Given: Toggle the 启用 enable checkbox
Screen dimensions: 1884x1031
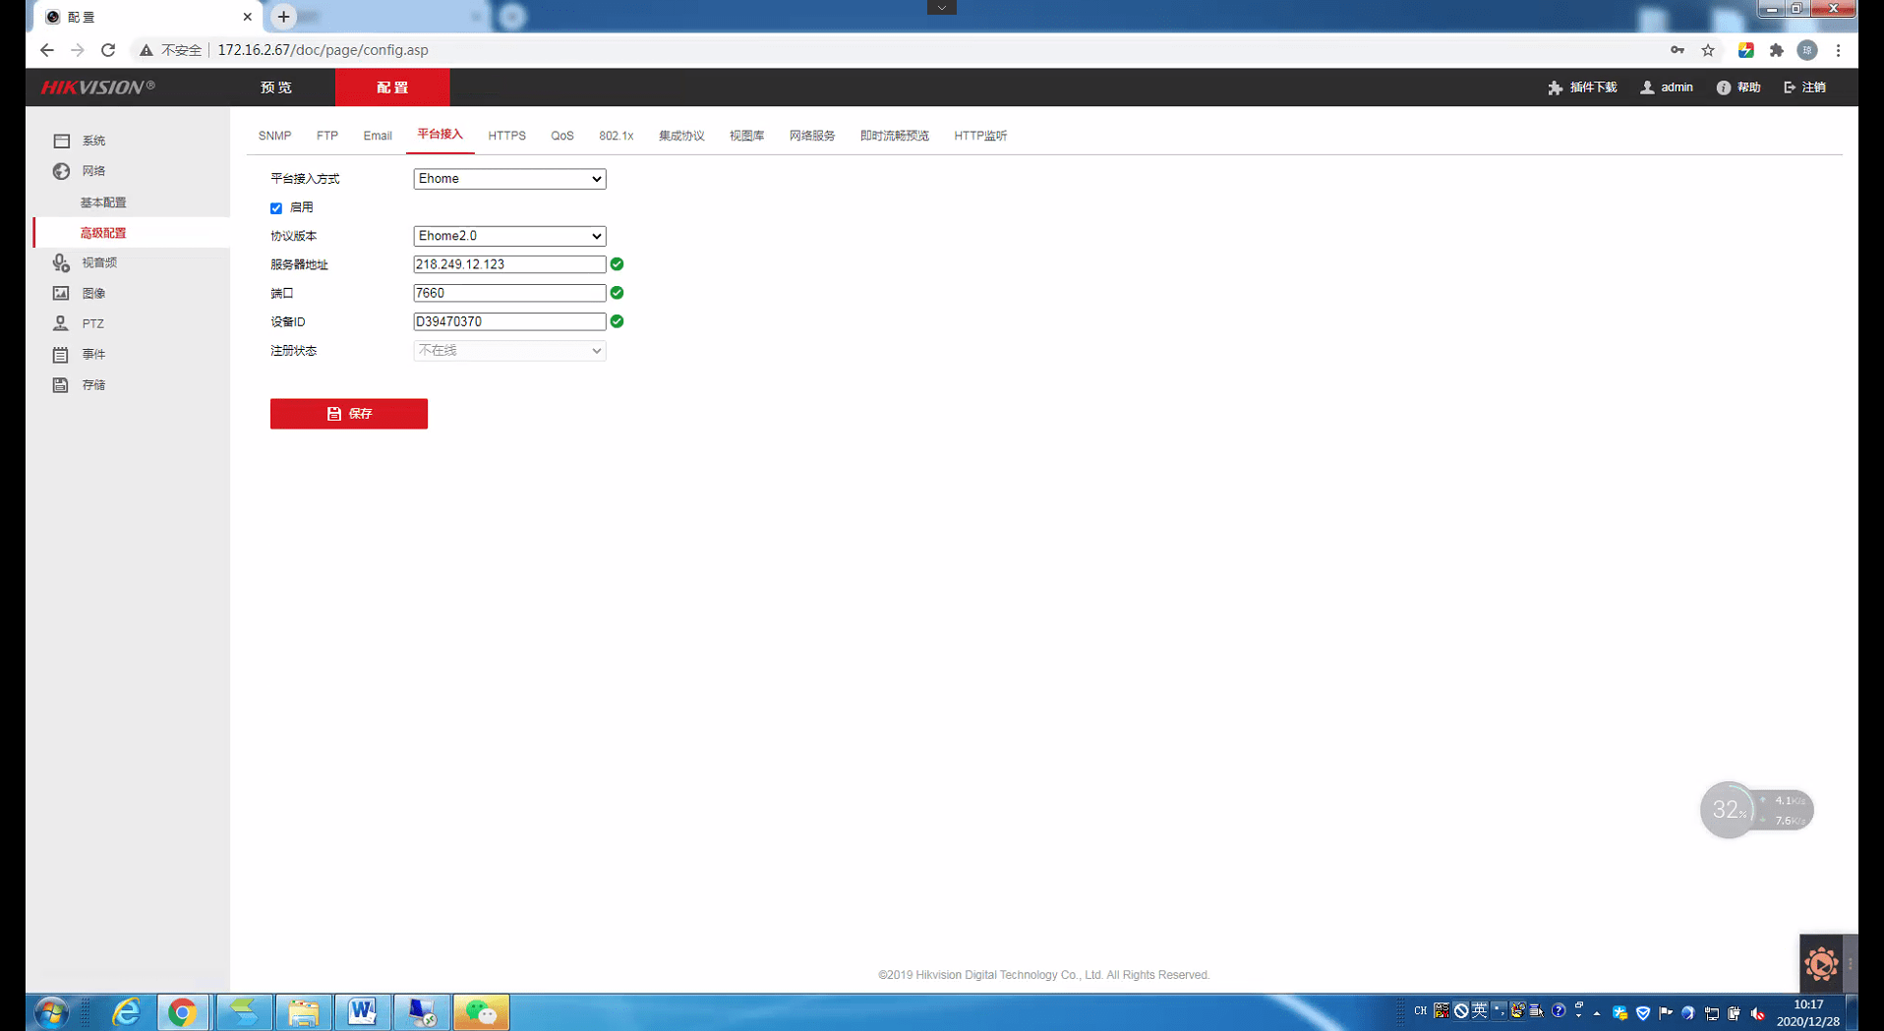Looking at the screenshot, I should (x=276, y=208).
